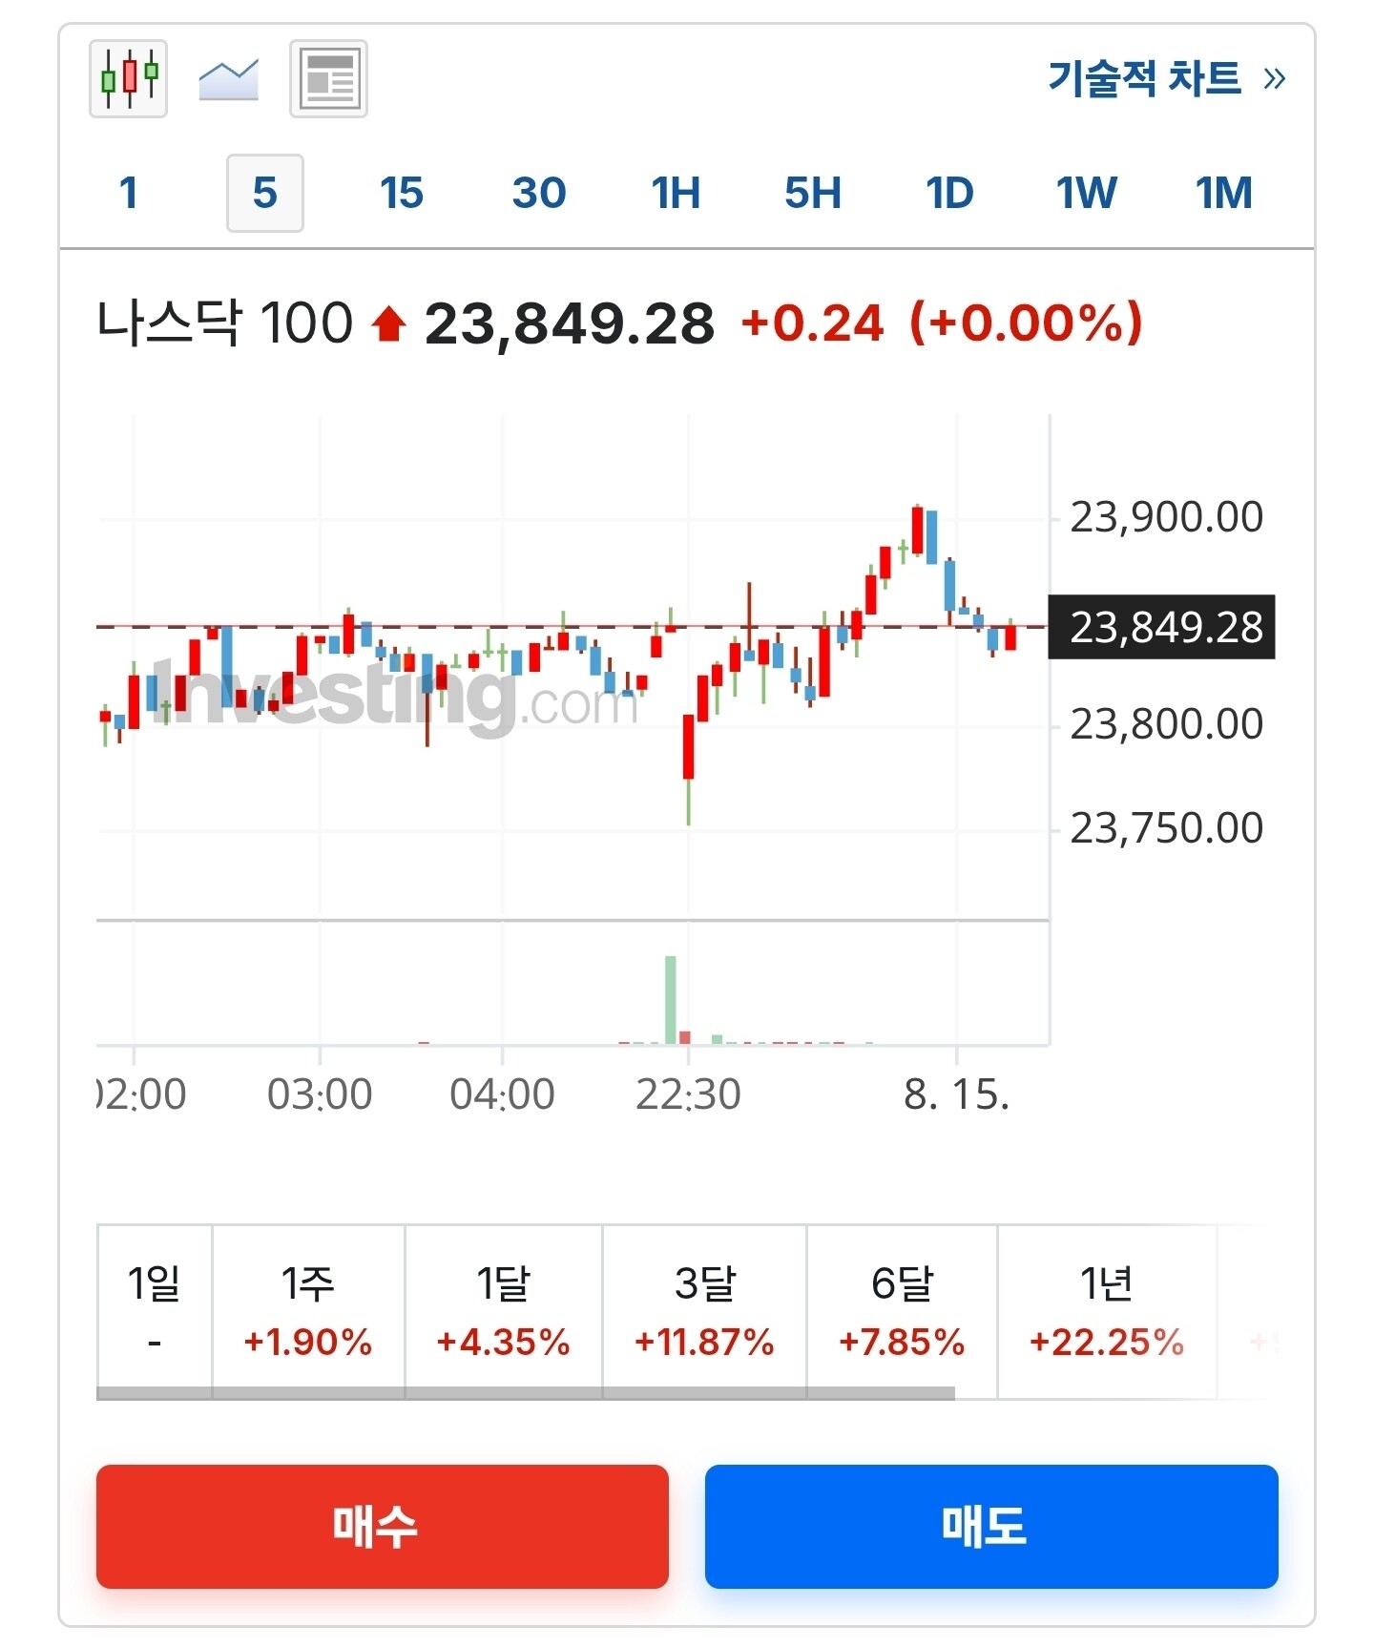Viewport: 1374px width, 1647px height.
Task: Tap the blue 매도 sell button
Action: pos(991,1526)
